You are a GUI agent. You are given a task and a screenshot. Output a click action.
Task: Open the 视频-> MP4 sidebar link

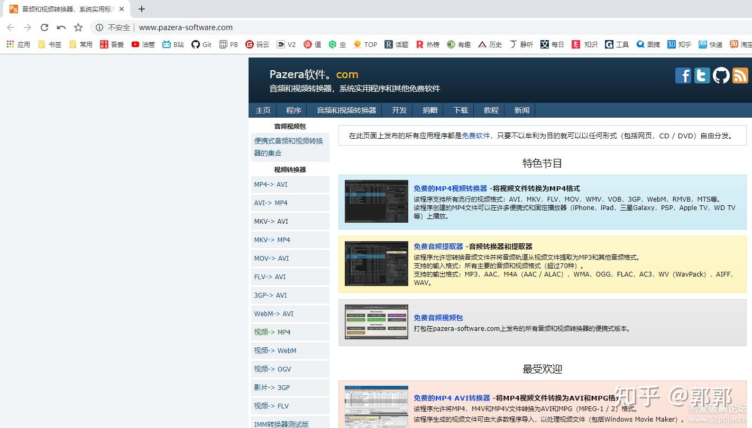click(290, 332)
